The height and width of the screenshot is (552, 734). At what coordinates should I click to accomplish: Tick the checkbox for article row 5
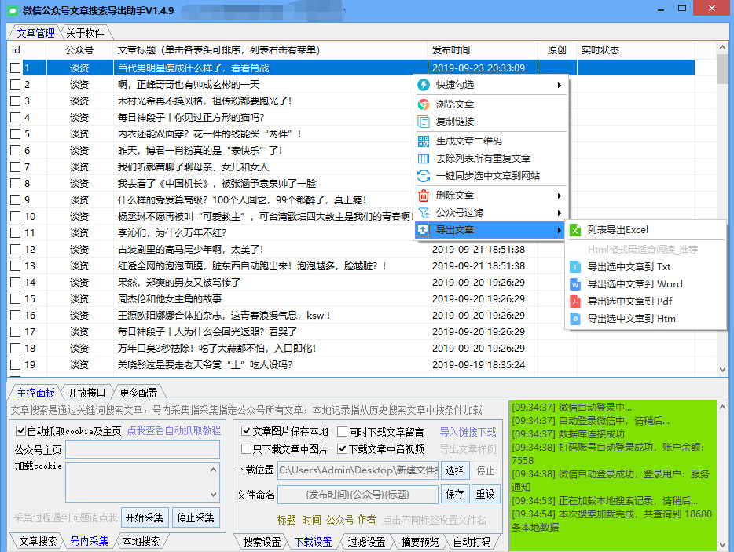16,133
